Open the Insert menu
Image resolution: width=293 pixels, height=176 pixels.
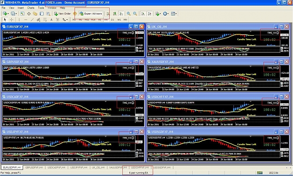tap(21, 8)
